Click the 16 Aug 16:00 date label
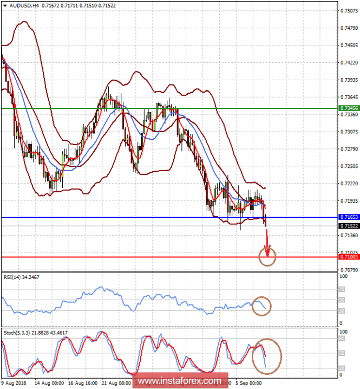 point(83,383)
